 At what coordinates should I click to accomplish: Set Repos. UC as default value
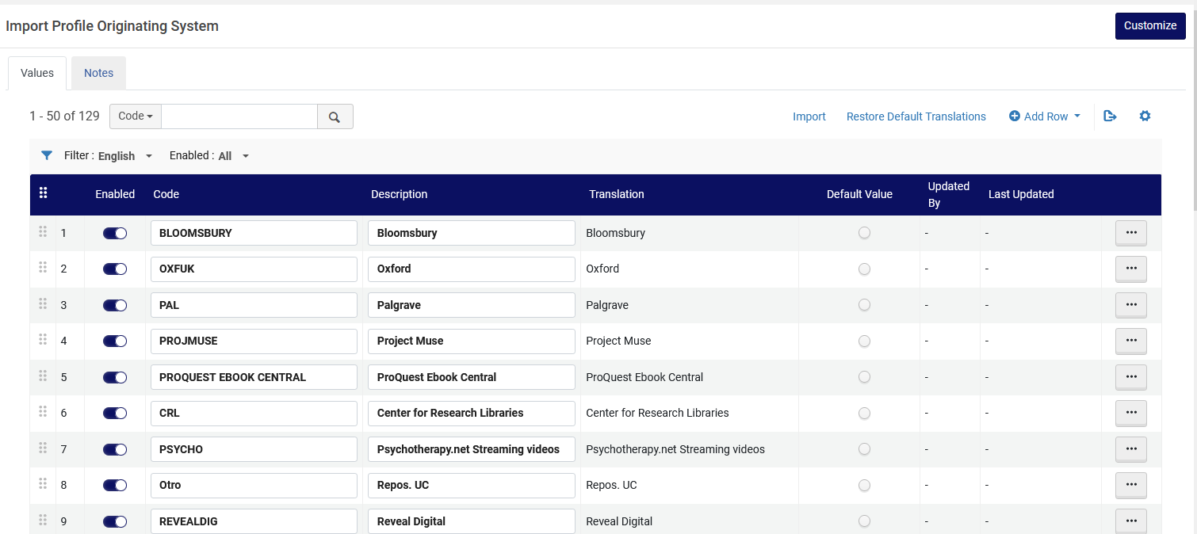pyautogui.click(x=864, y=485)
